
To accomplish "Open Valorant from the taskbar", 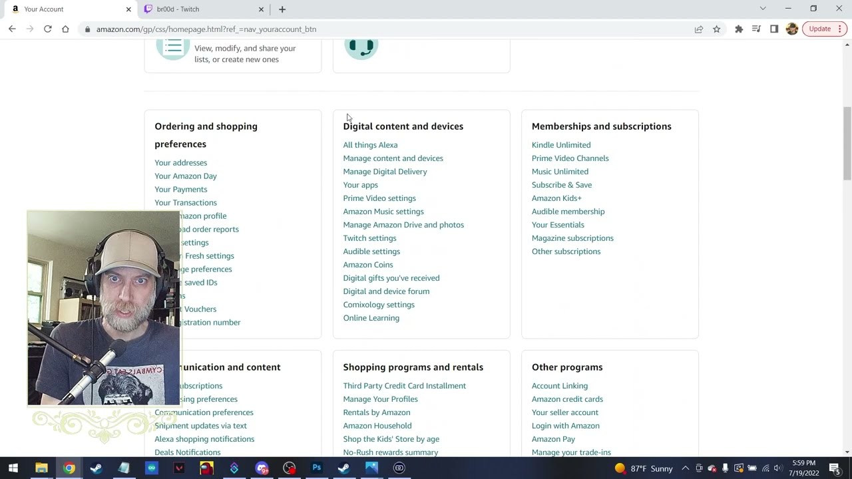I will click(179, 468).
